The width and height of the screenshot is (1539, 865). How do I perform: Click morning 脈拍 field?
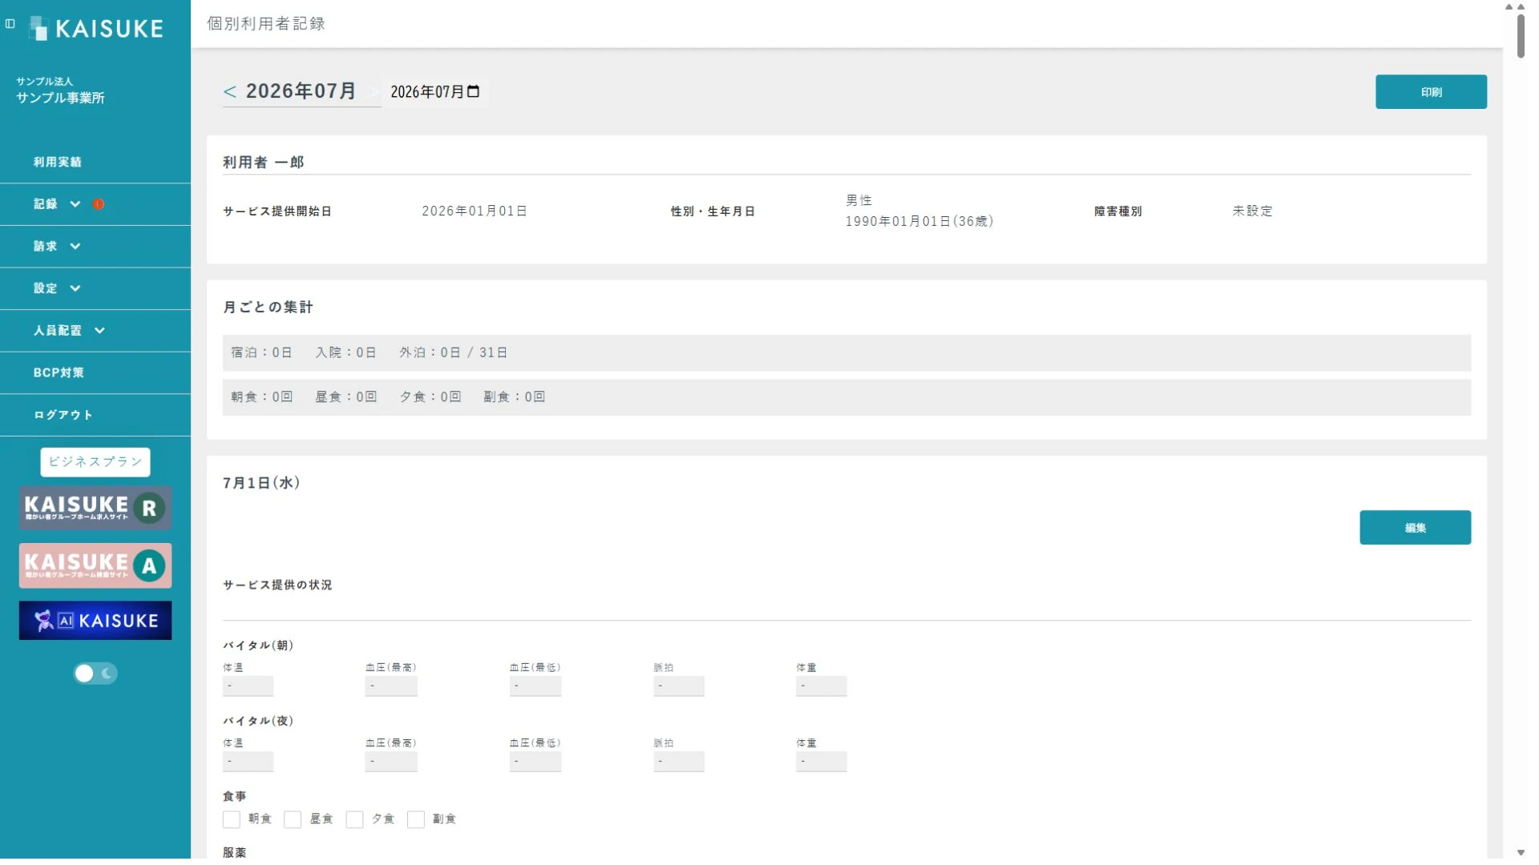pos(679,686)
